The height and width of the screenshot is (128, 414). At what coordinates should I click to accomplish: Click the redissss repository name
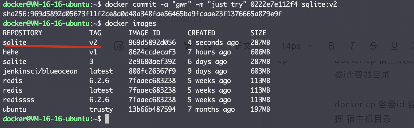pos(19,100)
